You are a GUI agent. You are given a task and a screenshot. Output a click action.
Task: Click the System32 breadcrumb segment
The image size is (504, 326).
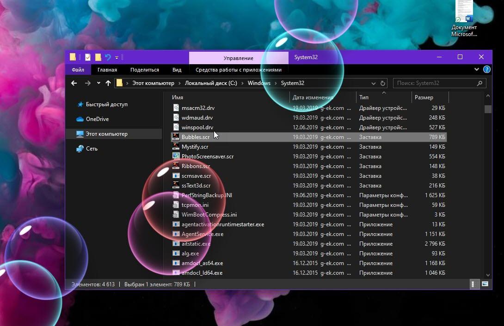(293, 83)
